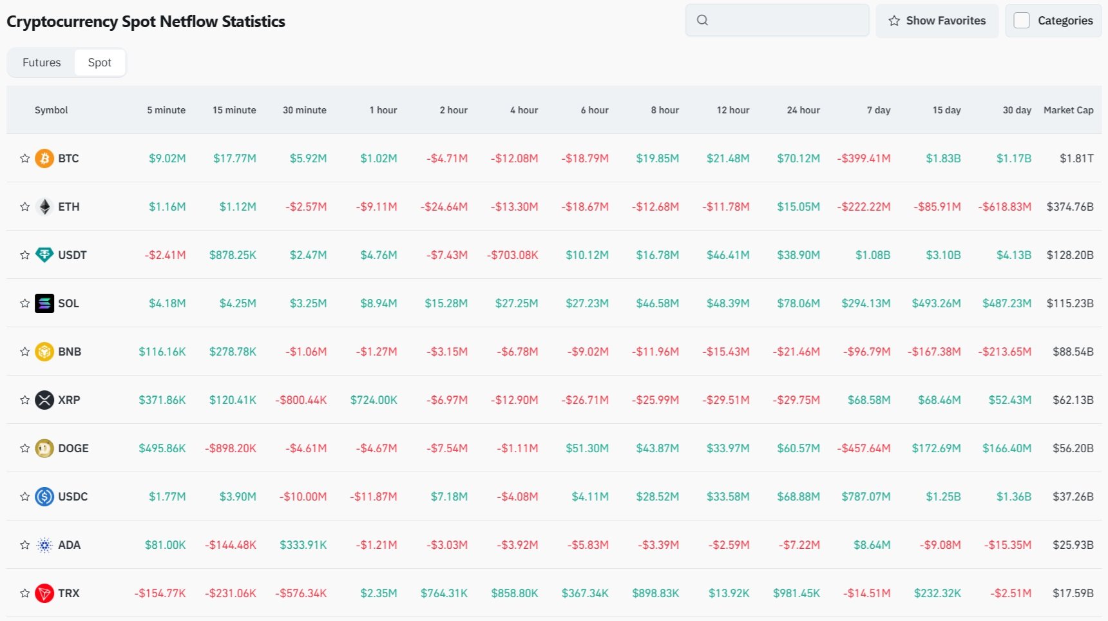Sort by 24 hour column

(x=803, y=110)
